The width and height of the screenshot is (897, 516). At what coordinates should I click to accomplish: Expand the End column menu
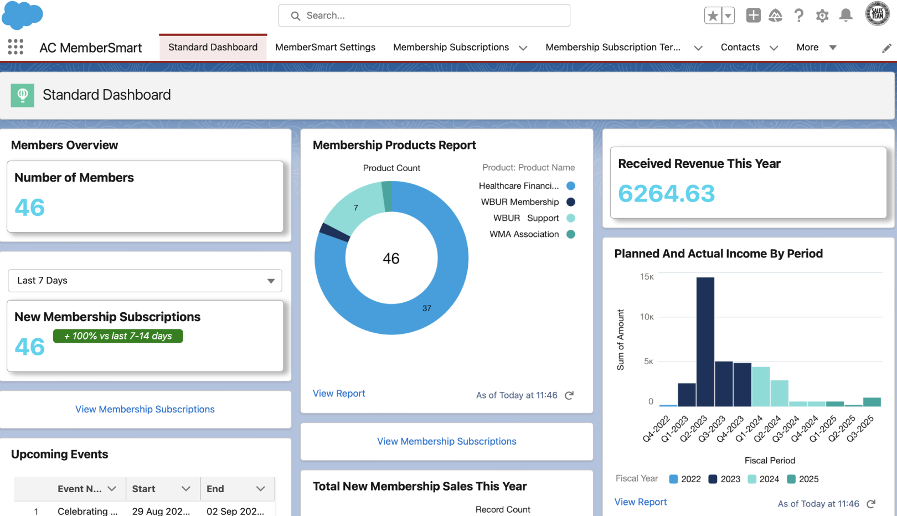(x=261, y=489)
